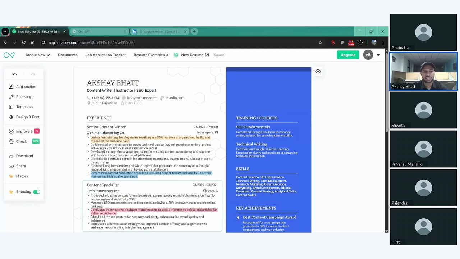
Task: Click the Senior Content Writer job title
Action: coord(106,127)
